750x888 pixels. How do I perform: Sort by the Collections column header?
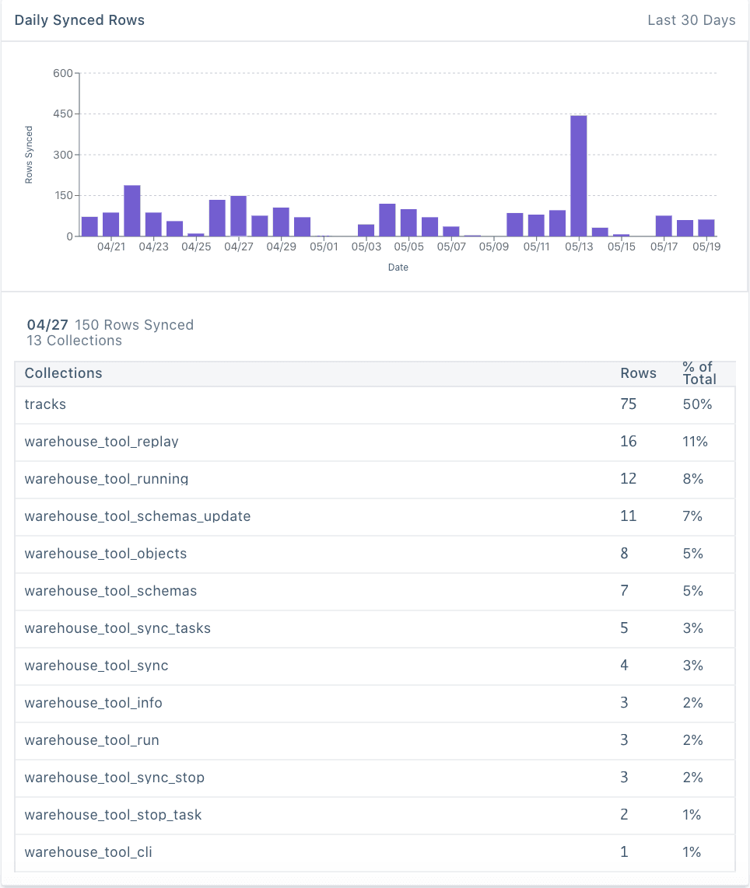pos(63,373)
